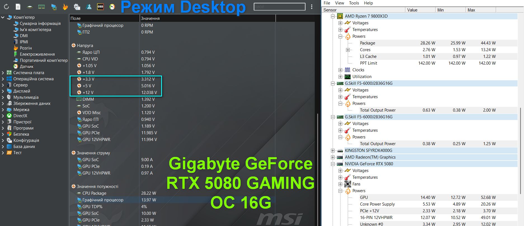
Task: Open the Конфігурація tree item
Action: [26, 140]
